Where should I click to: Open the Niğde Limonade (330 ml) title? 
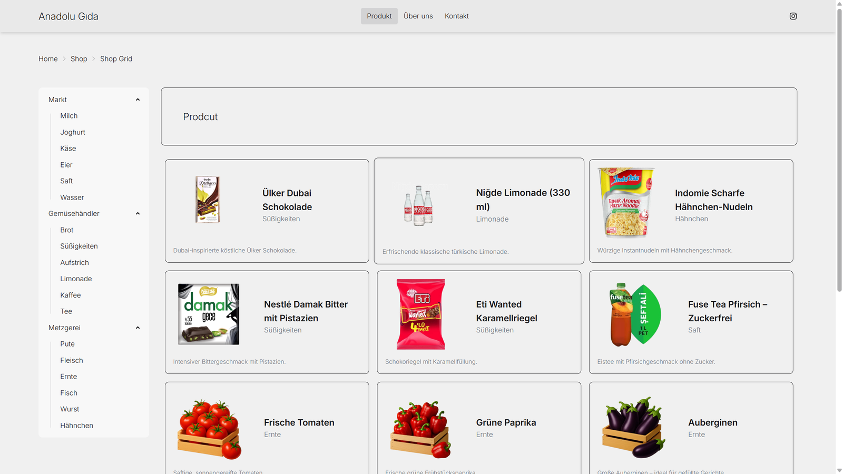coord(523,200)
